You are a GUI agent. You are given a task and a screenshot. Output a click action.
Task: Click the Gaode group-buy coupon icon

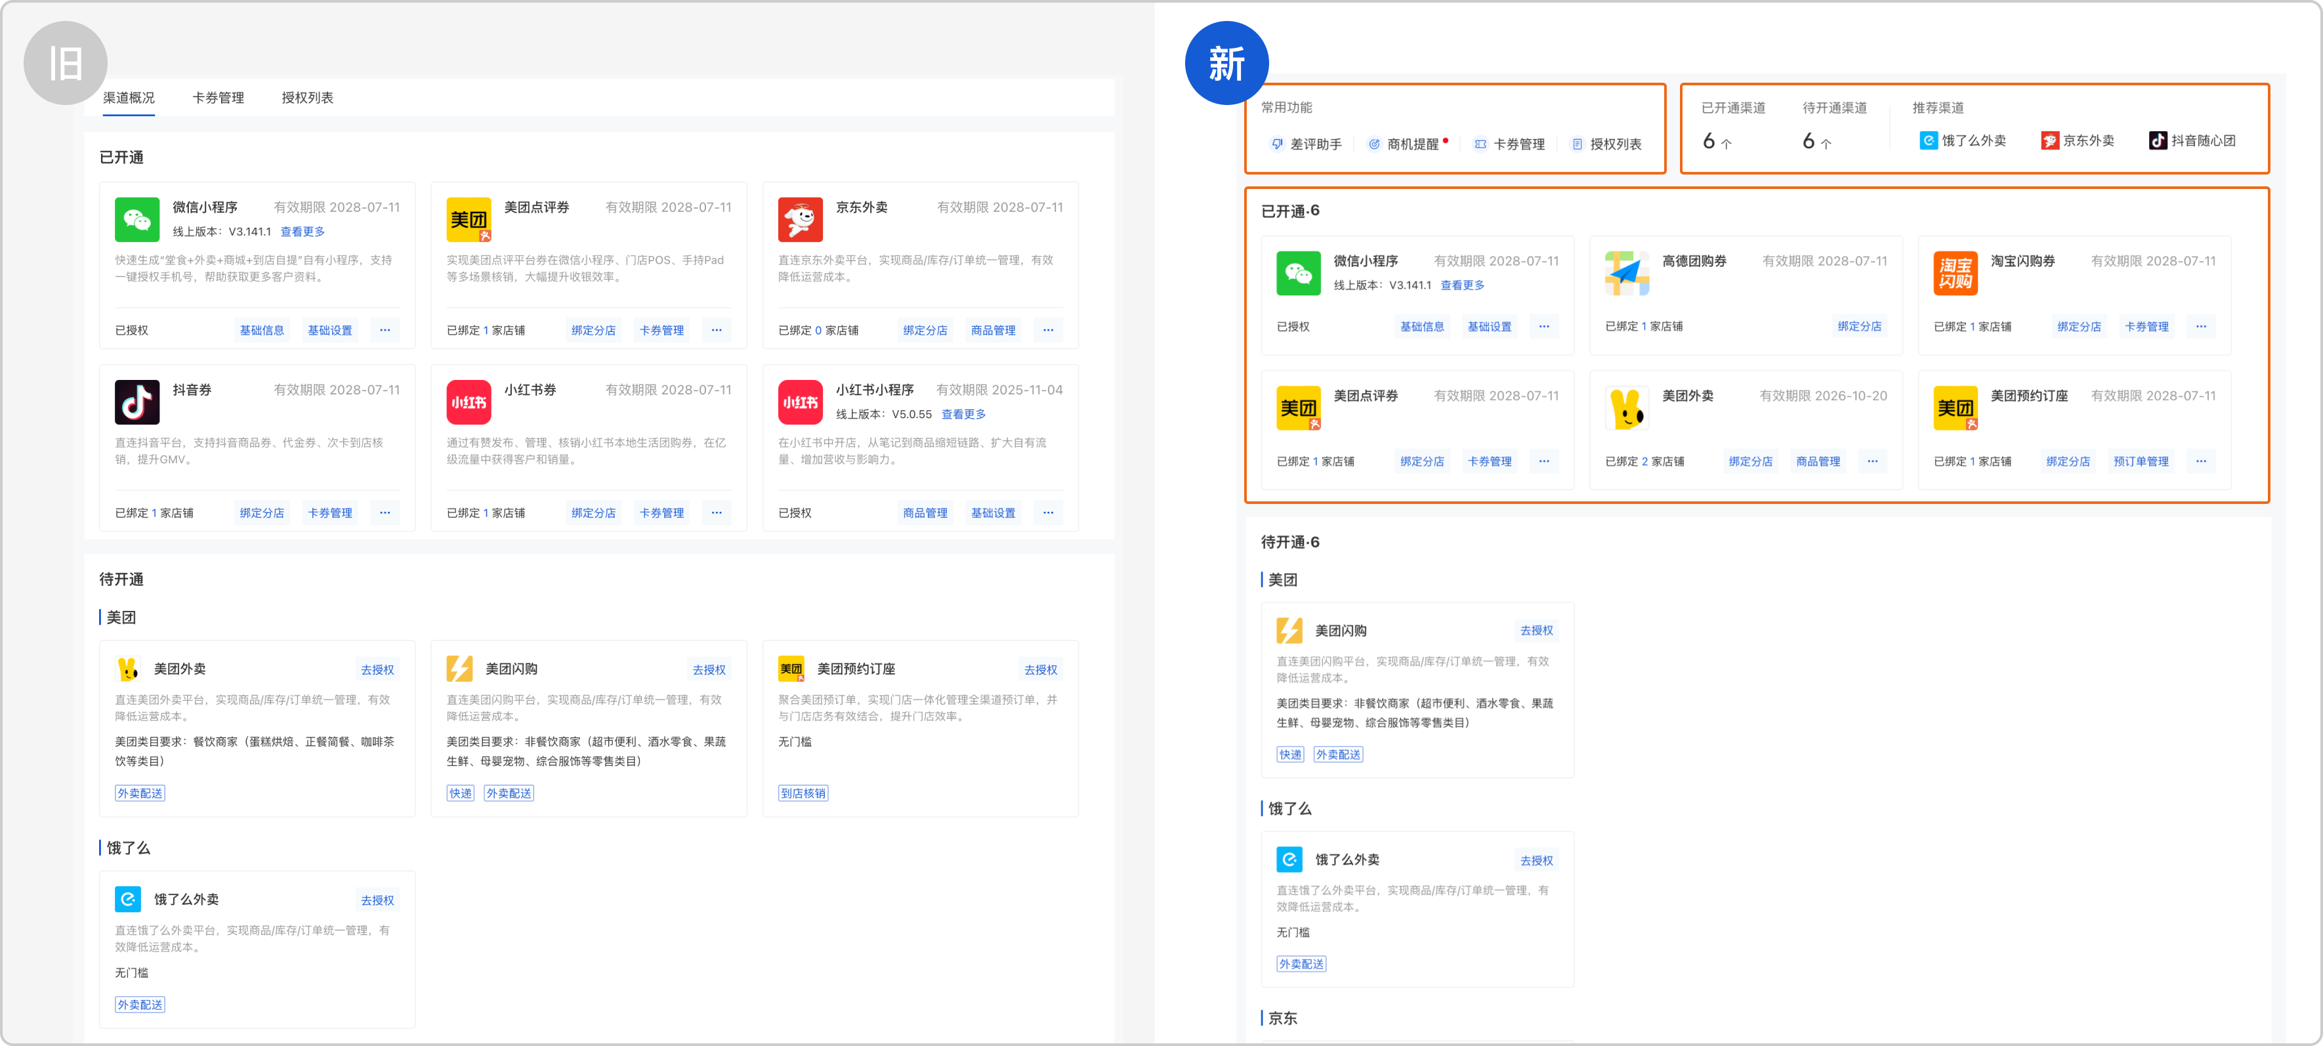point(1626,273)
